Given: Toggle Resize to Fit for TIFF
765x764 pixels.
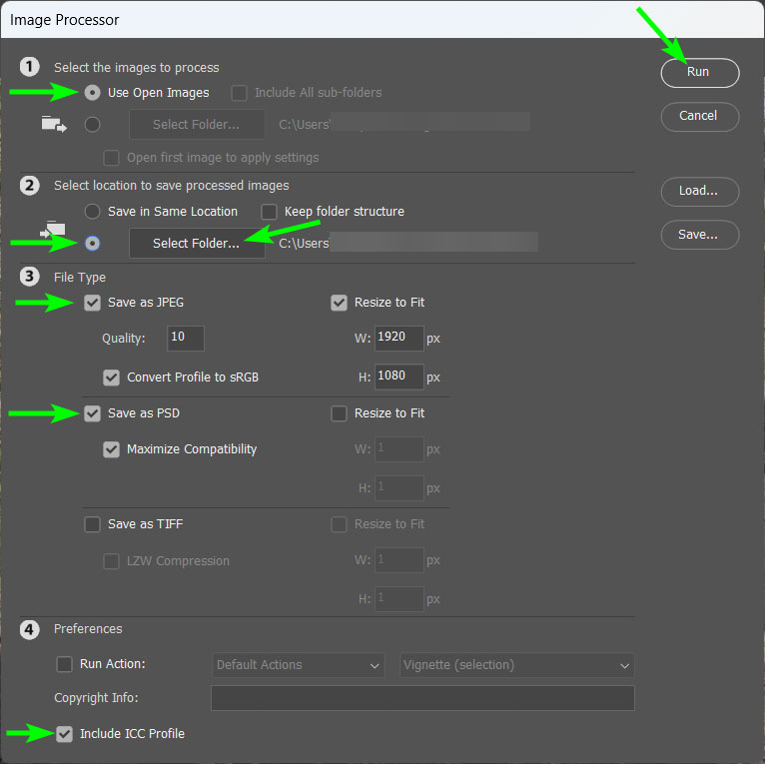Looking at the screenshot, I should click(339, 524).
